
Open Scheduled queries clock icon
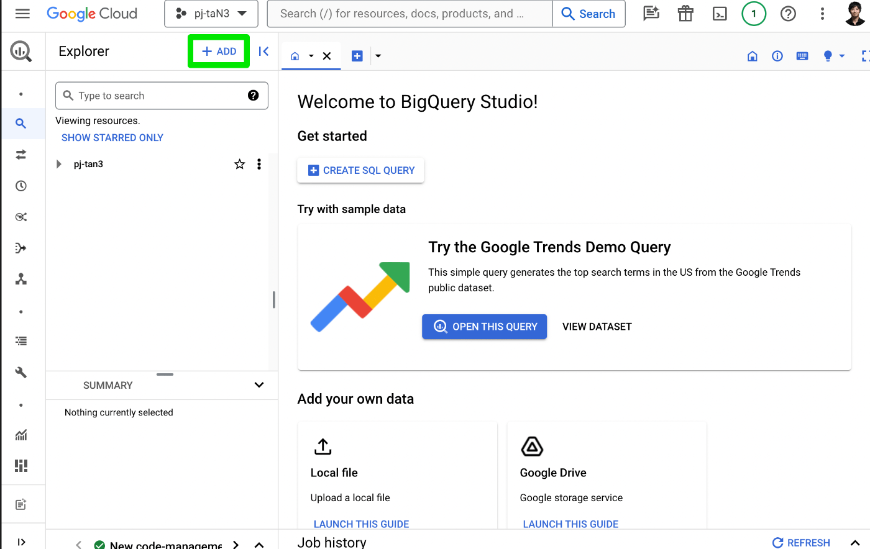pyautogui.click(x=21, y=186)
